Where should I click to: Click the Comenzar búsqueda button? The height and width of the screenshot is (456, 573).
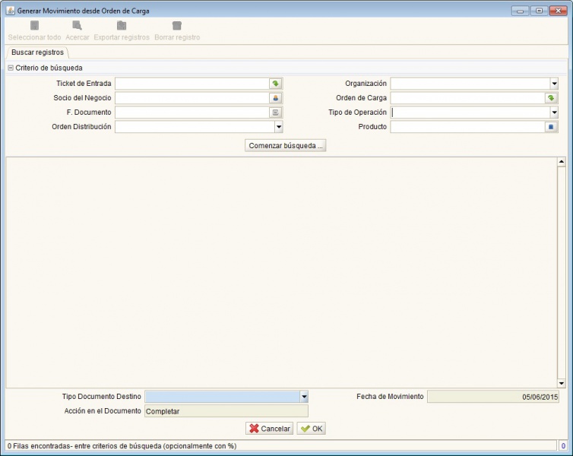[x=286, y=145]
